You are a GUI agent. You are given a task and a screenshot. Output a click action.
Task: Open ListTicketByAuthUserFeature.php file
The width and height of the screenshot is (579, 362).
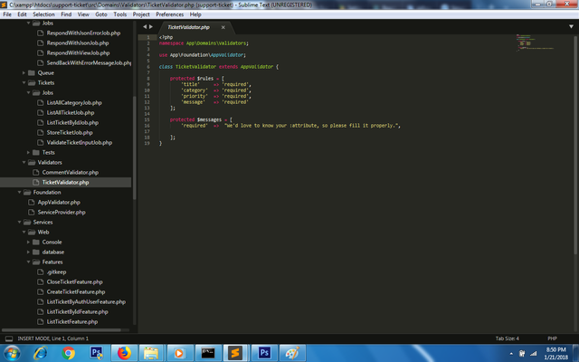[x=86, y=302]
